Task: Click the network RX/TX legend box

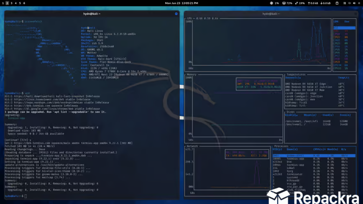Action: point(247,154)
